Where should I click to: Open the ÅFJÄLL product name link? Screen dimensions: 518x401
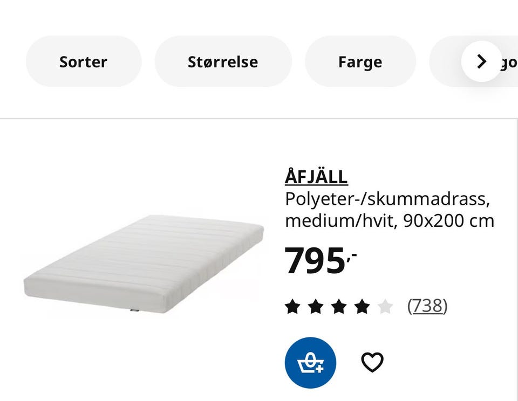(316, 177)
